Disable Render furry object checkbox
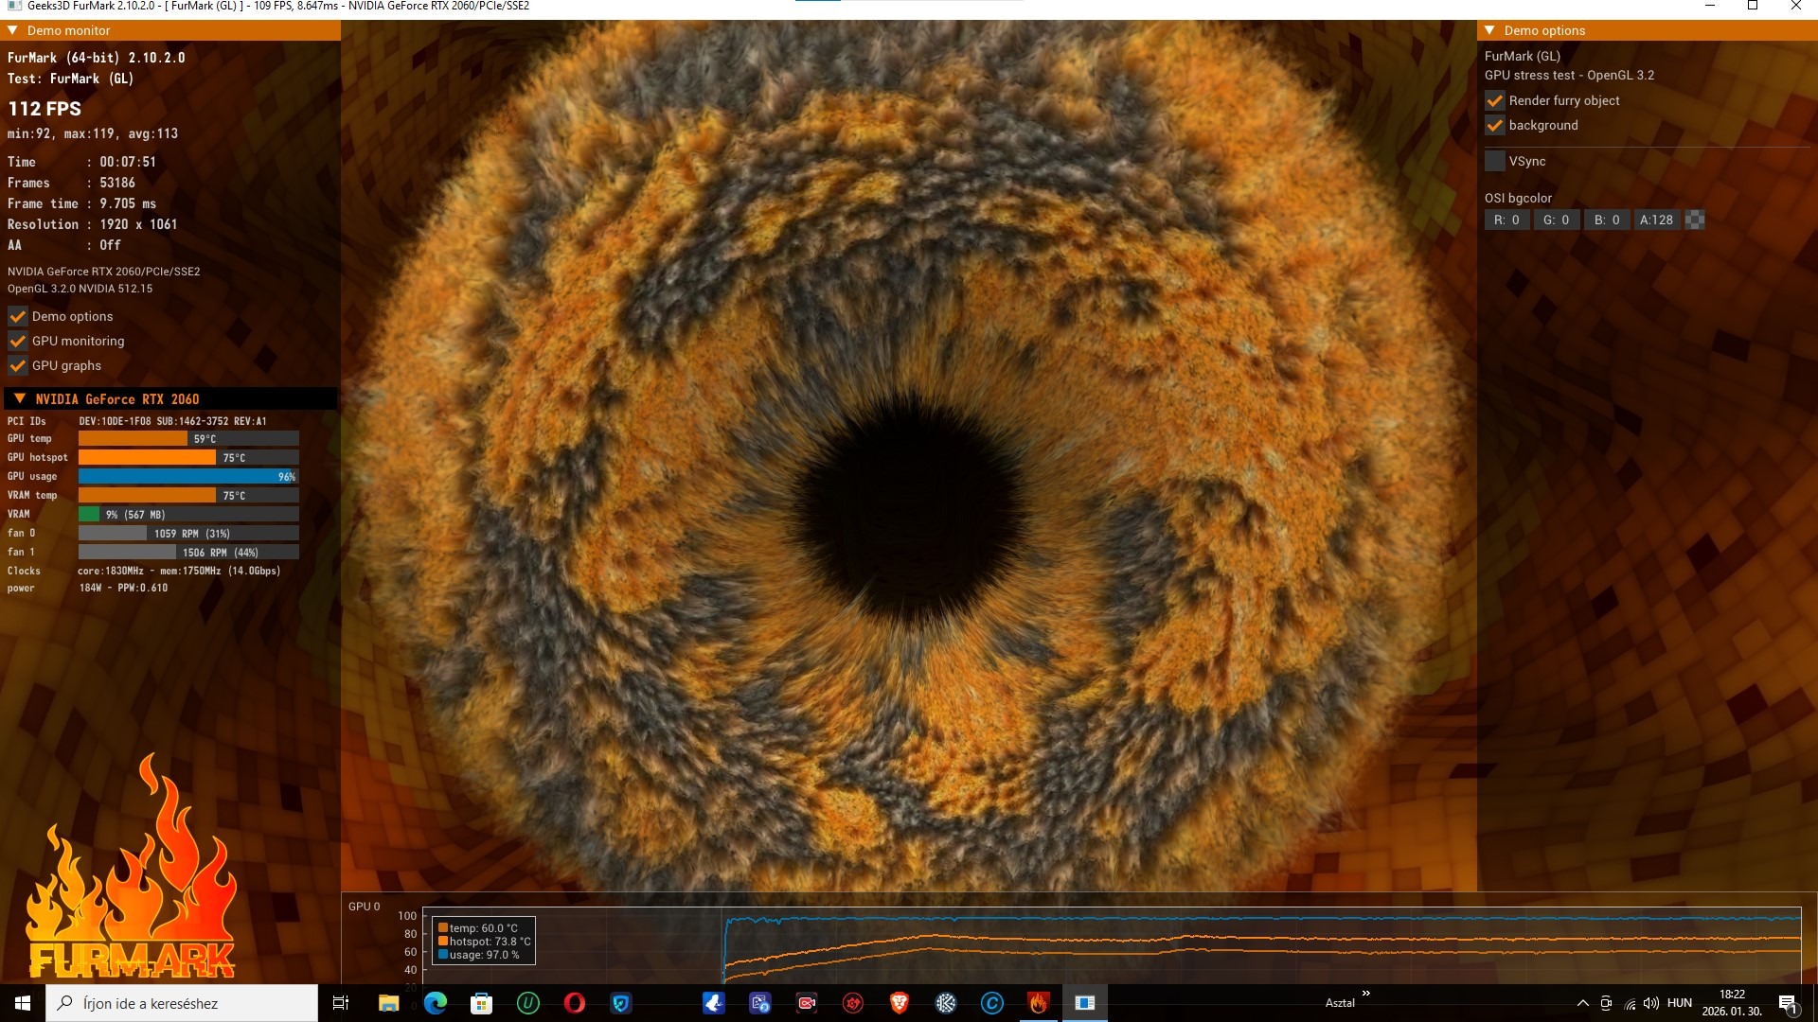The width and height of the screenshot is (1818, 1022). click(1495, 100)
